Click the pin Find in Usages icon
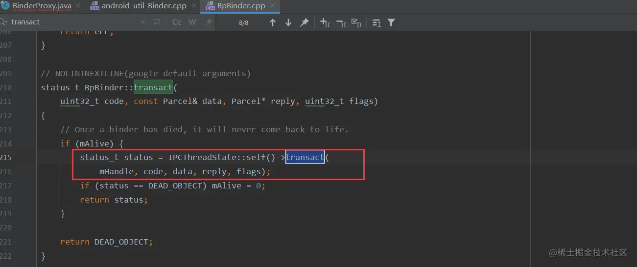The width and height of the screenshot is (637, 267). coord(304,22)
